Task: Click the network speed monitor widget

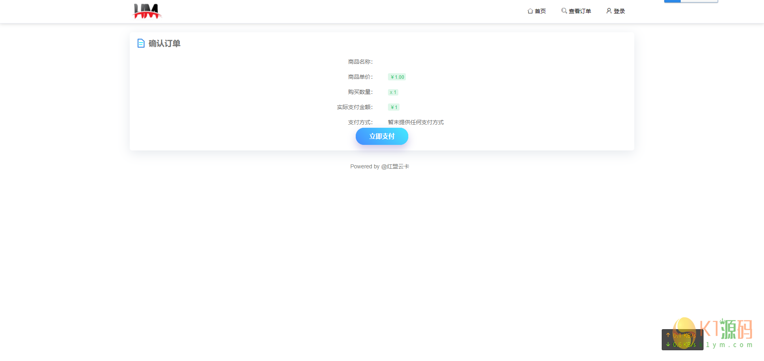Action: (x=682, y=340)
